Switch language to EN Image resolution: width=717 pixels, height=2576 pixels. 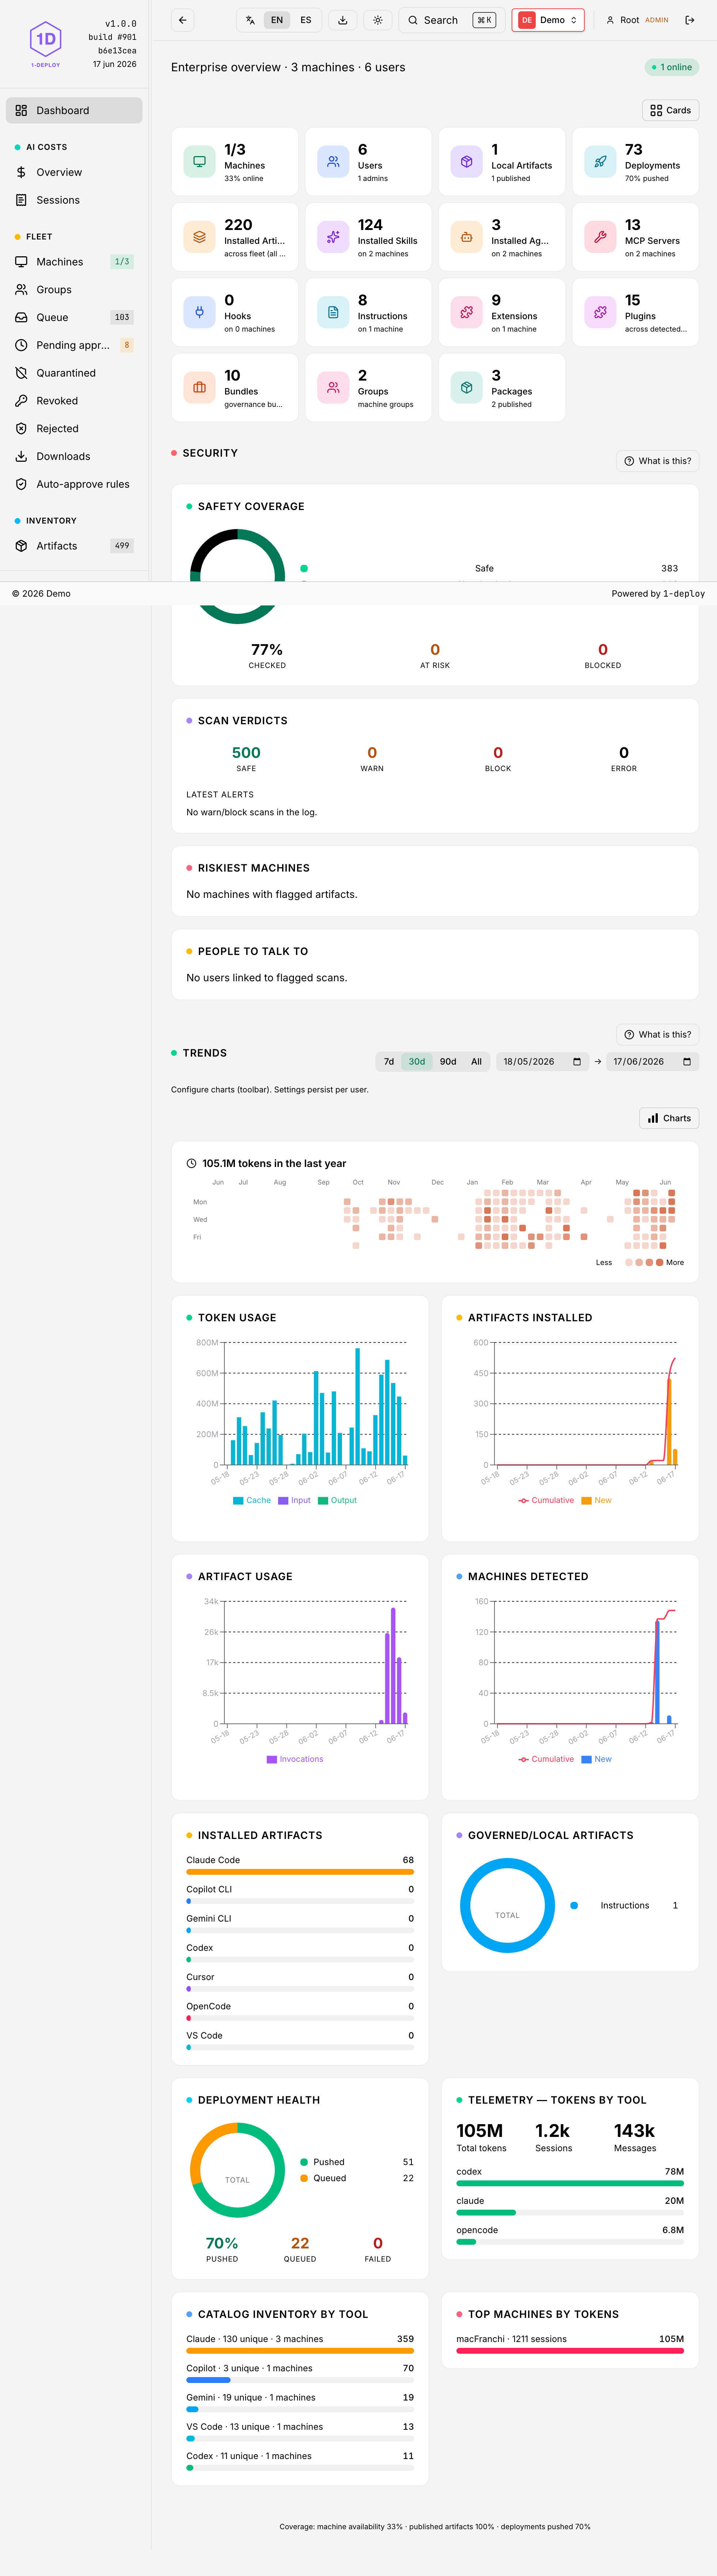(277, 20)
